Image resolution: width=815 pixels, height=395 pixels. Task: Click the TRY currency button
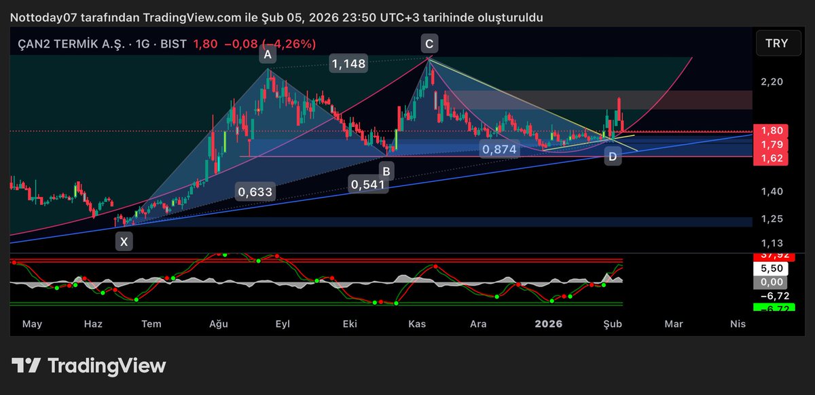point(777,43)
